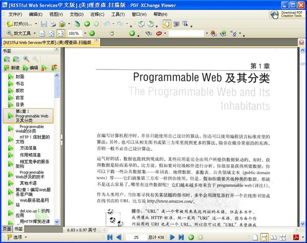Viewport: 307px width, 243px height.
Task: Go to the first page of document
Action: 109,237
